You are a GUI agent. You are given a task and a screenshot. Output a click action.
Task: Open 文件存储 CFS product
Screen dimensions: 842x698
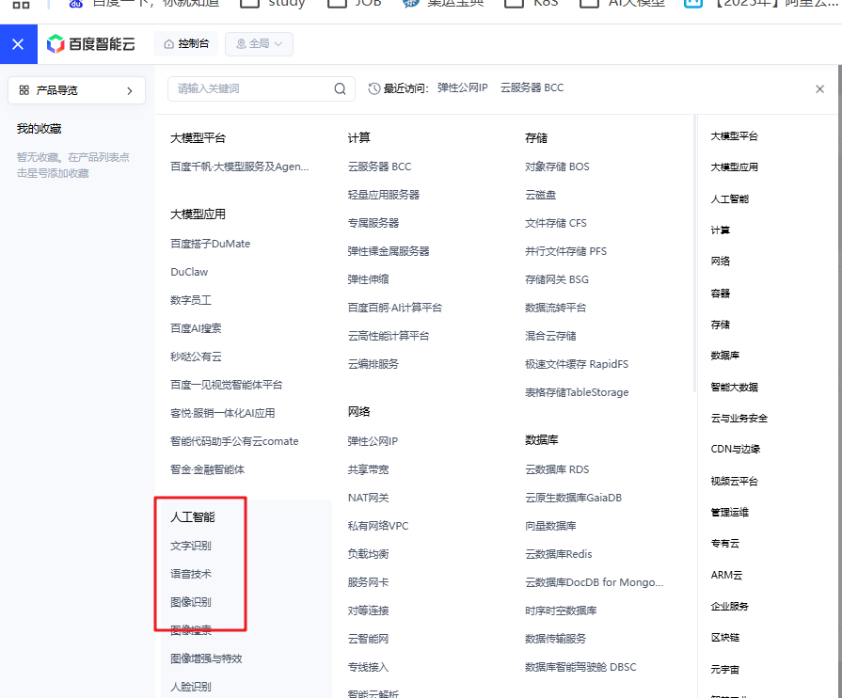click(556, 223)
